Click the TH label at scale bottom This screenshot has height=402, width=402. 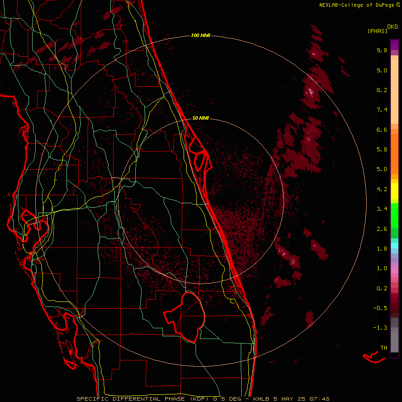(x=384, y=348)
